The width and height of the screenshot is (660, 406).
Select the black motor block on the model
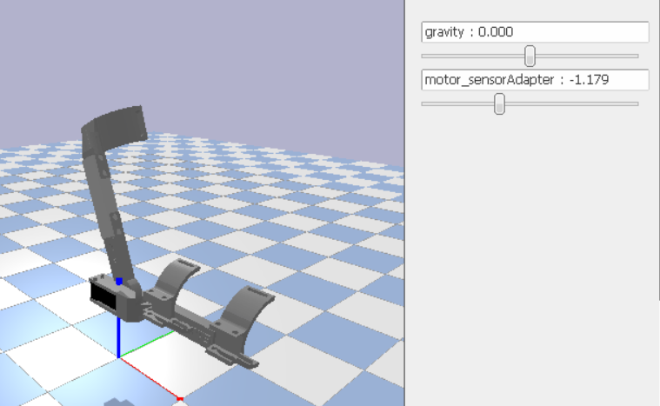pyautogui.click(x=103, y=296)
